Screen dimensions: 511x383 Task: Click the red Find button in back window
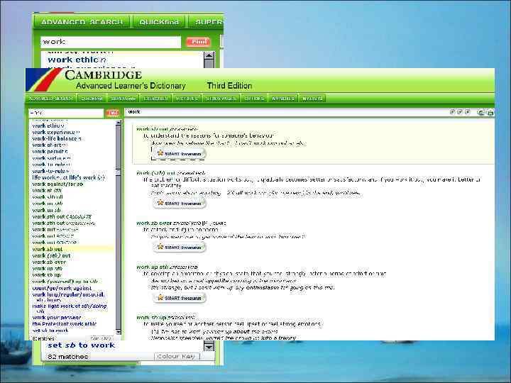[x=199, y=42]
